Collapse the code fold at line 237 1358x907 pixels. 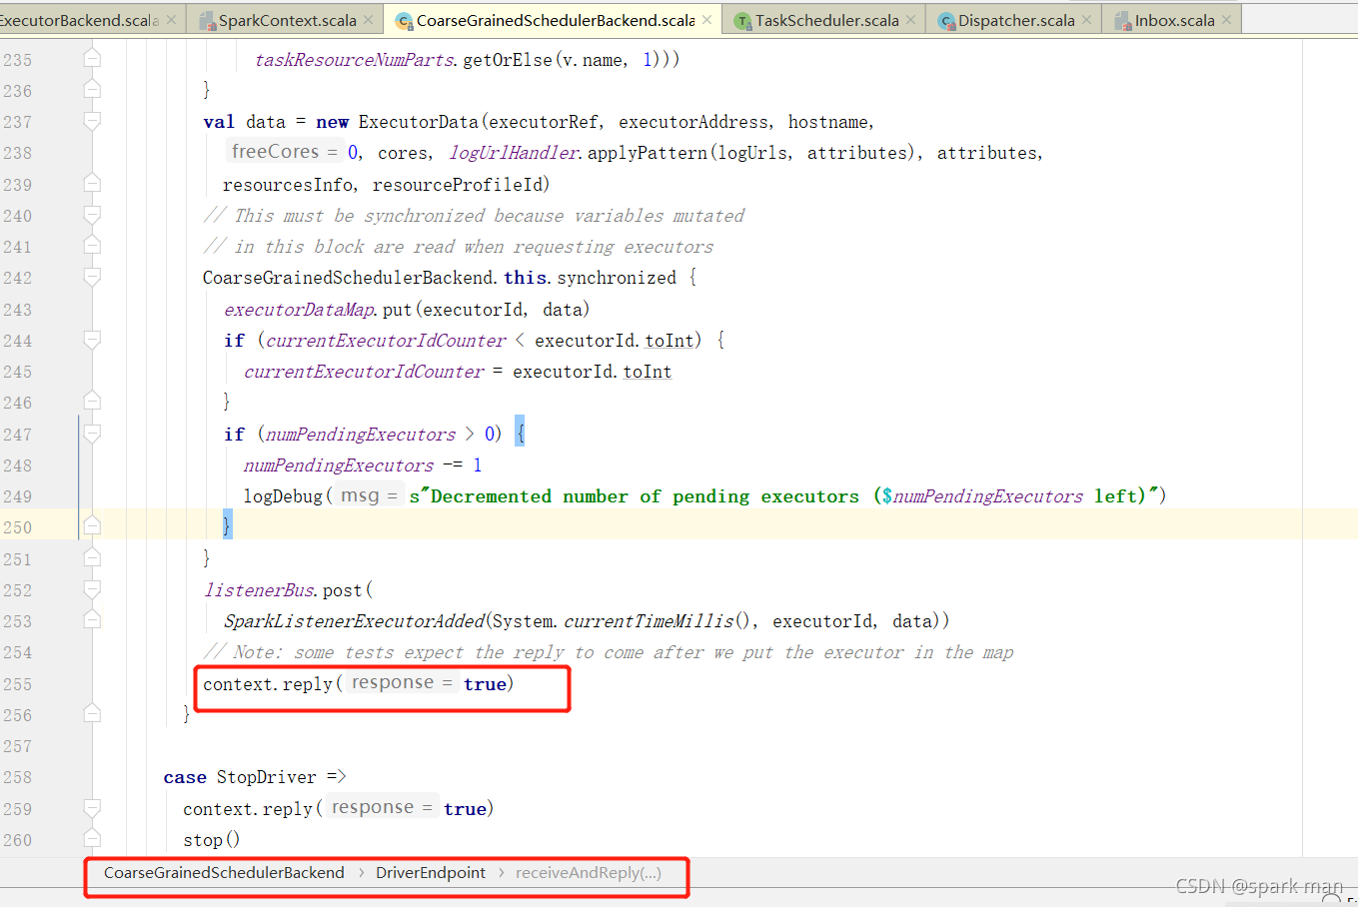click(92, 122)
